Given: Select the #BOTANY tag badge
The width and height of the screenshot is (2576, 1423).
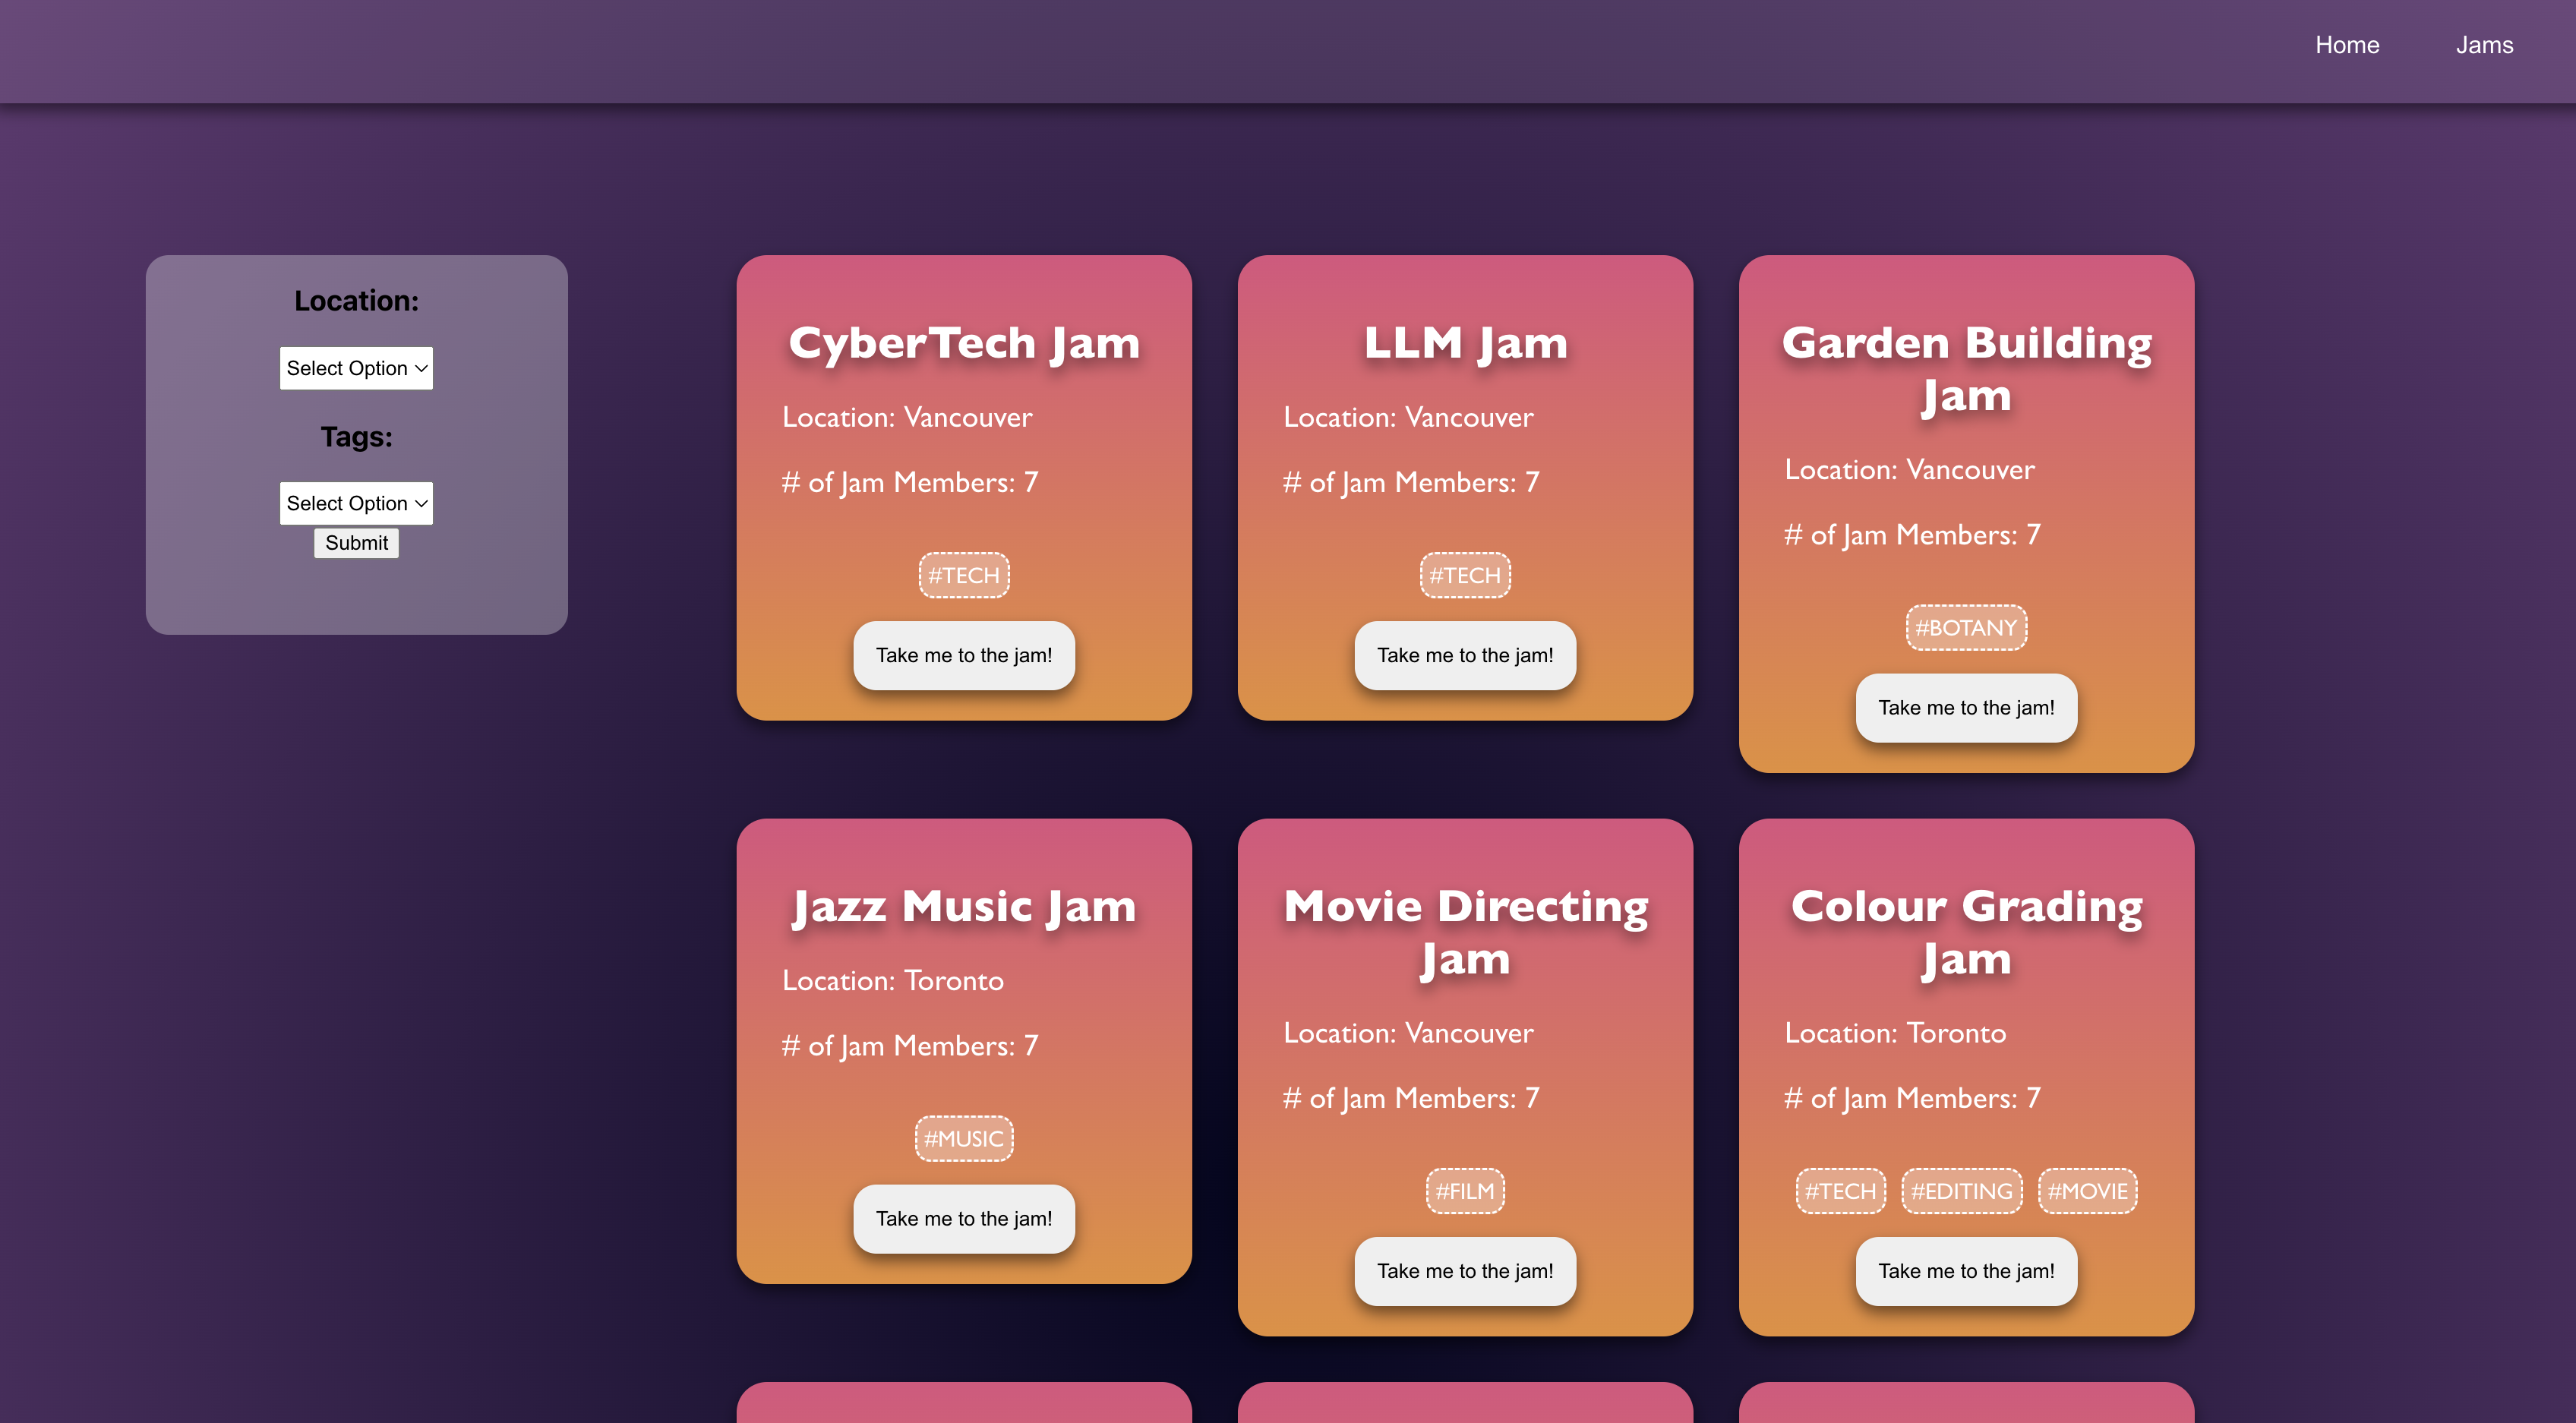Looking at the screenshot, I should (1965, 628).
